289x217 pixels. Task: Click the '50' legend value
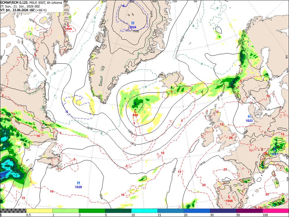(x=238, y=215)
